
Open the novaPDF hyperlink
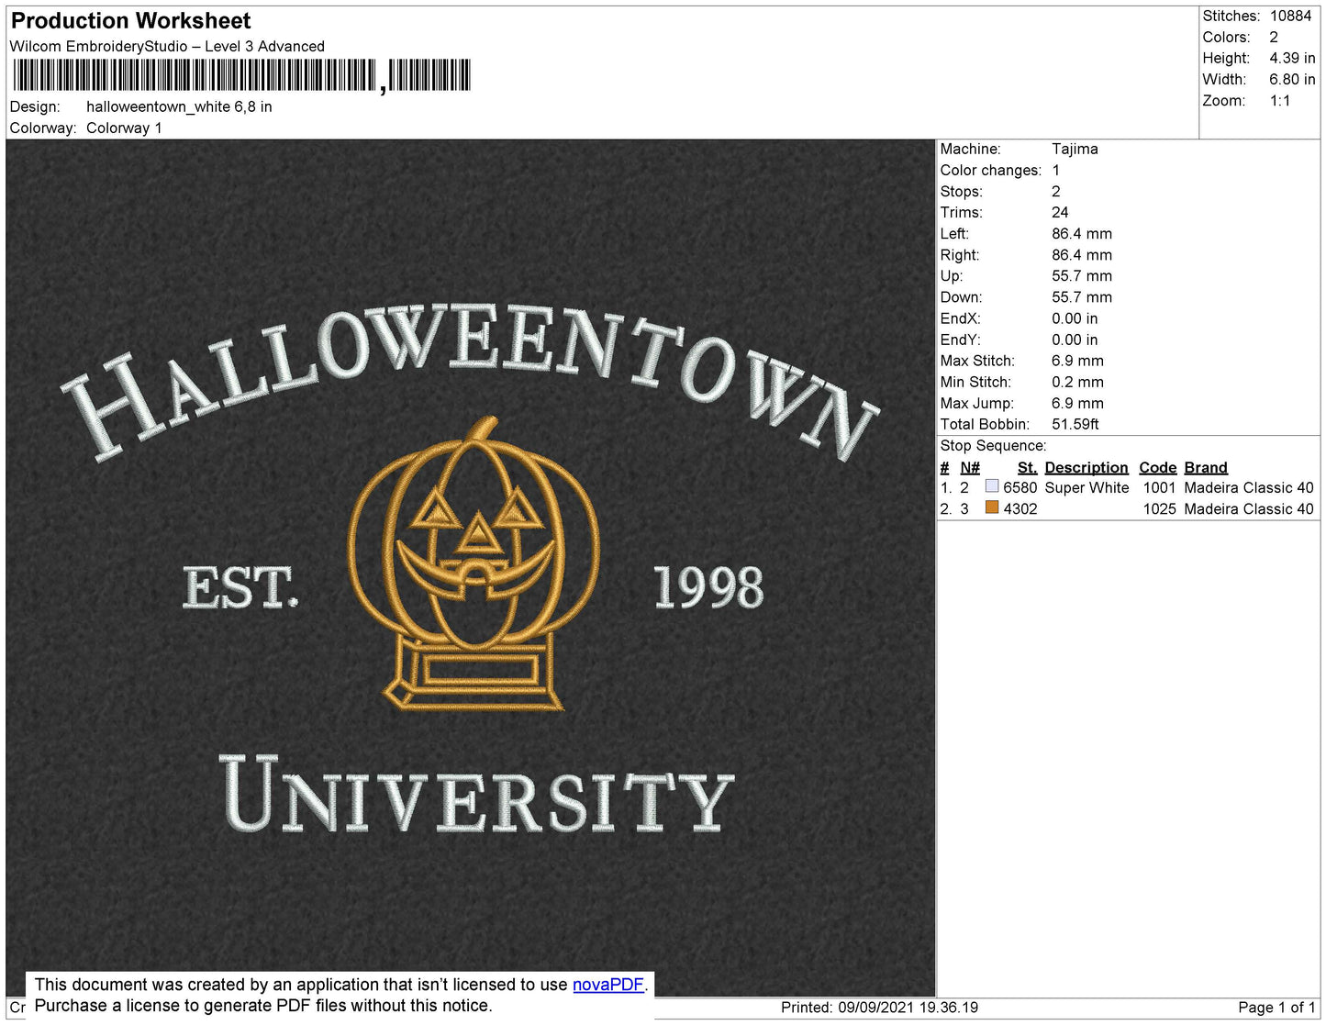608,985
